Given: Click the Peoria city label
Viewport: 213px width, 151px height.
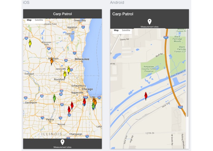Looking at the screenshot, I should coord(50,120).
